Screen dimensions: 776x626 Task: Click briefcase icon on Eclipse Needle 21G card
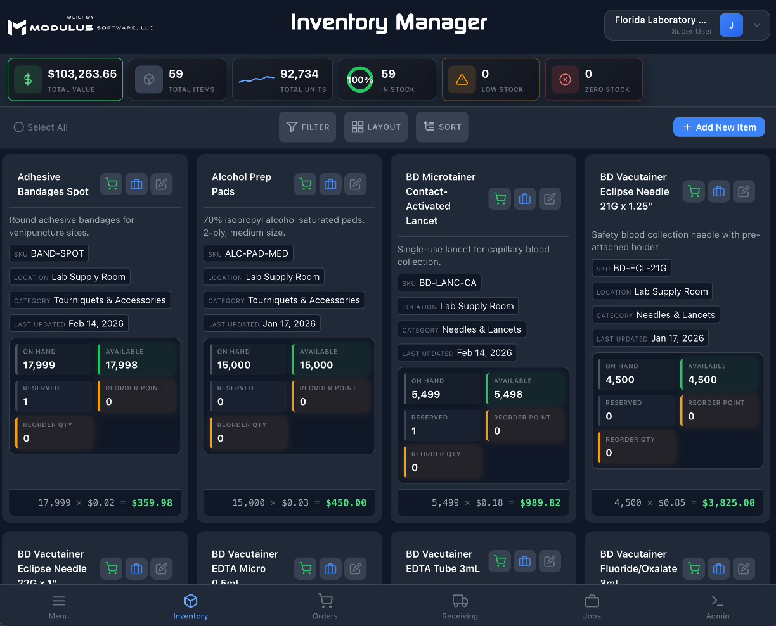719,191
